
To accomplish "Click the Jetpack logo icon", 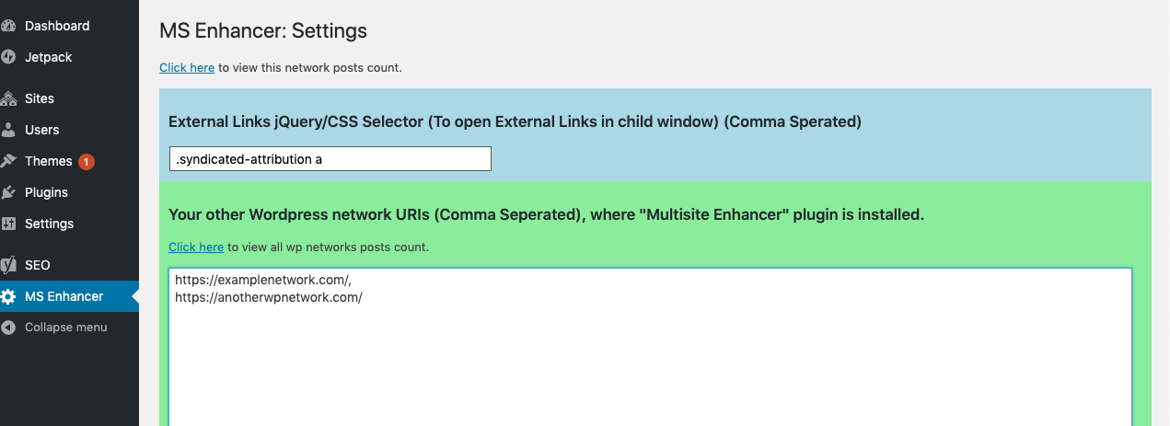I will tap(8, 57).
